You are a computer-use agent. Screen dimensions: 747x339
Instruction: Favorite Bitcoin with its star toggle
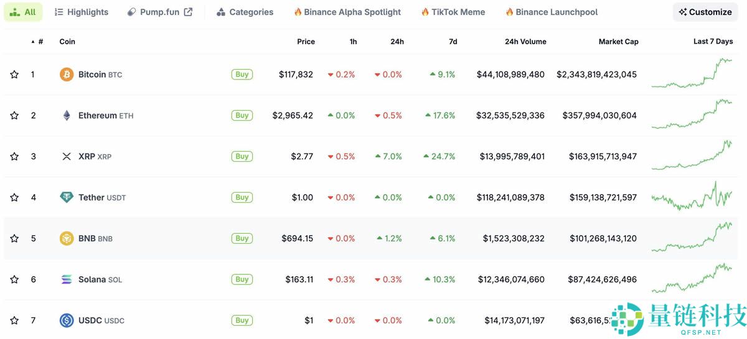(14, 75)
